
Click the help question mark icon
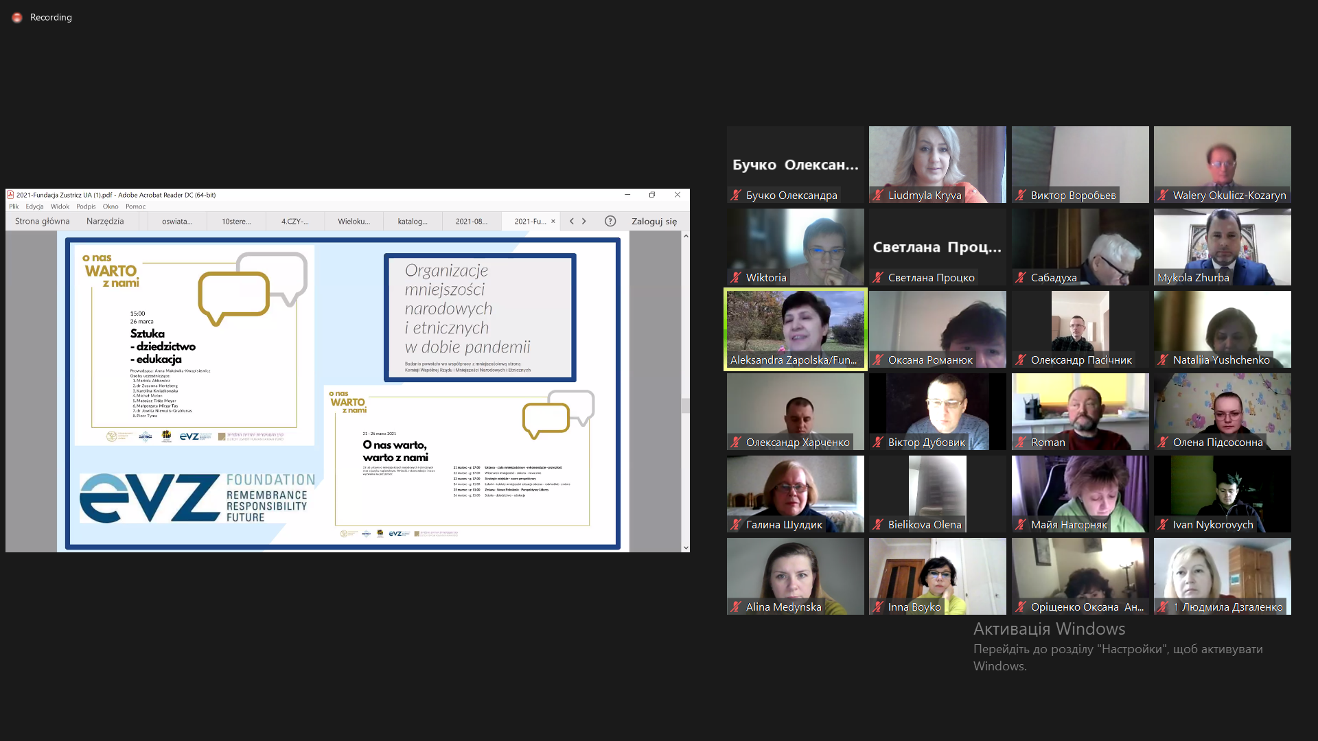tap(610, 221)
